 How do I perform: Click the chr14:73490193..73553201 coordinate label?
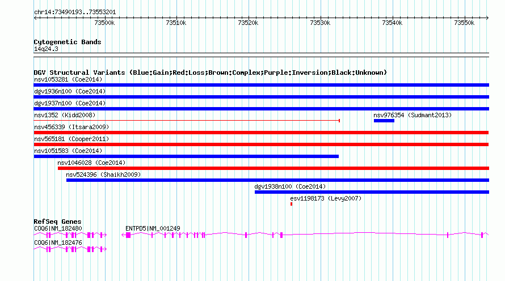point(75,12)
